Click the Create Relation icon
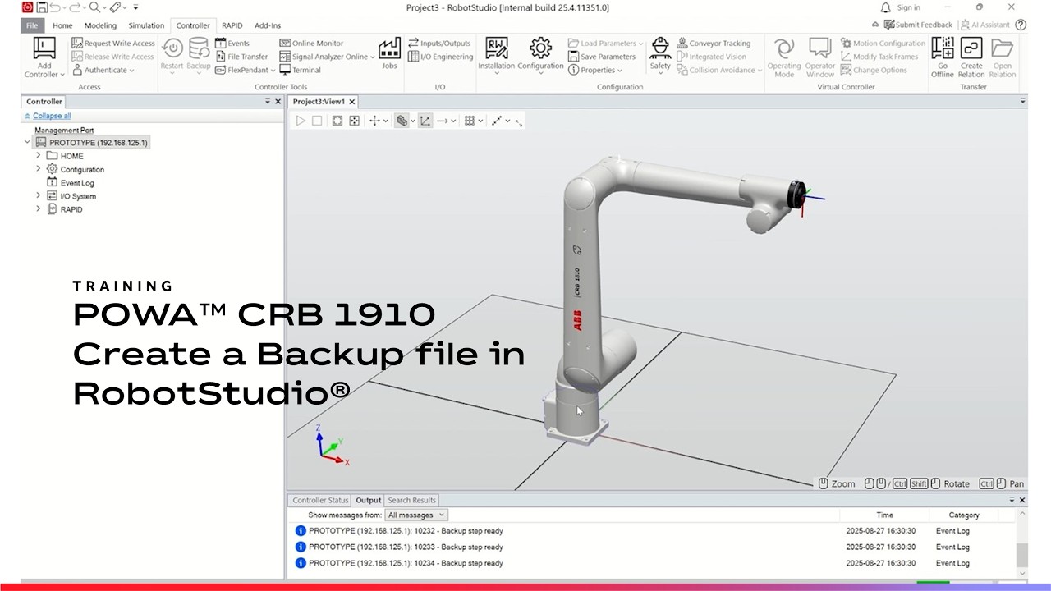 pos(971,48)
